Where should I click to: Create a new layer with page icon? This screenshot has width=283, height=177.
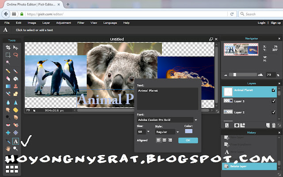268,125
